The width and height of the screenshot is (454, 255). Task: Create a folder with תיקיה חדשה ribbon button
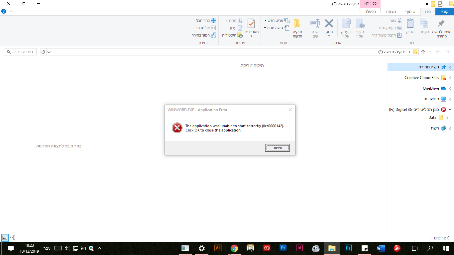297,28
